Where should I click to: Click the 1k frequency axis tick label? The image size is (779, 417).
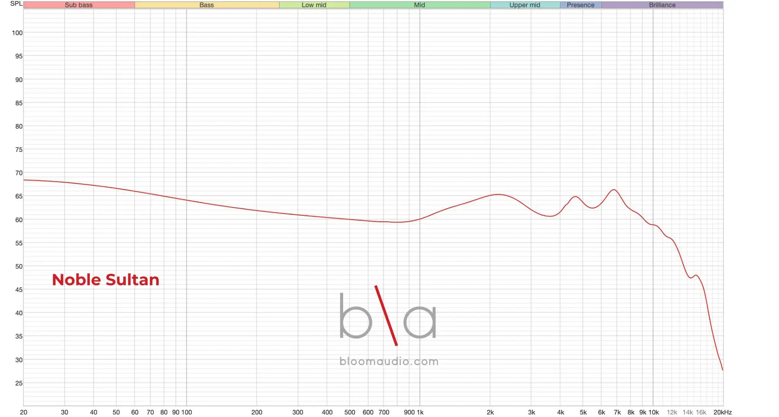420,412
